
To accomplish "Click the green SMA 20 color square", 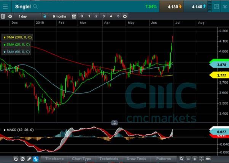I will point(5,45).
